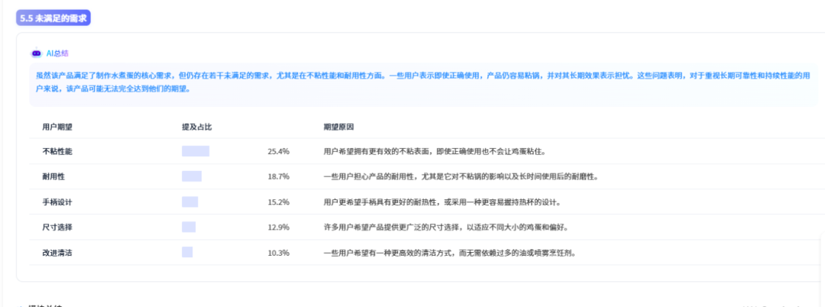Click the 改进清洁 percentage bar
The width and height of the screenshot is (825, 307).
pos(187,252)
